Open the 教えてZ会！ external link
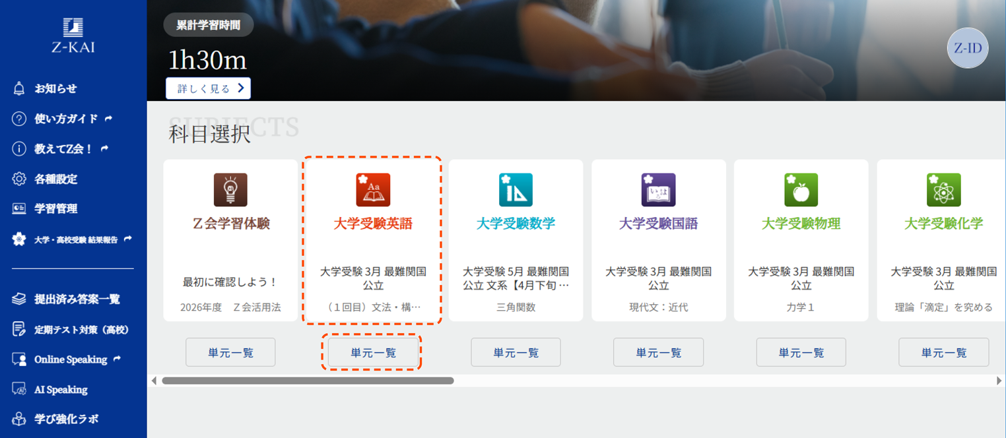This screenshot has width=1006, height=438. point(64,149)
